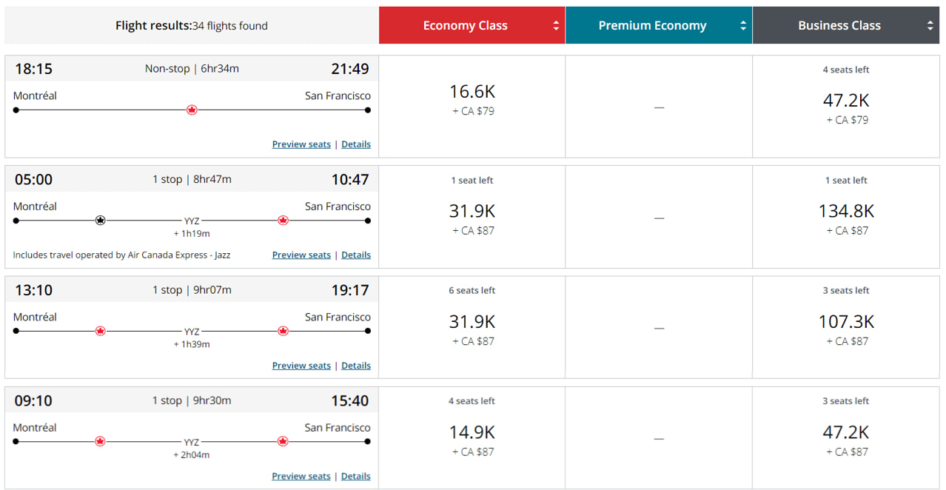Click the second maple leaf icon on 09:10 flight route
Viewport: 946px width, 490px height.
(283, 441)
